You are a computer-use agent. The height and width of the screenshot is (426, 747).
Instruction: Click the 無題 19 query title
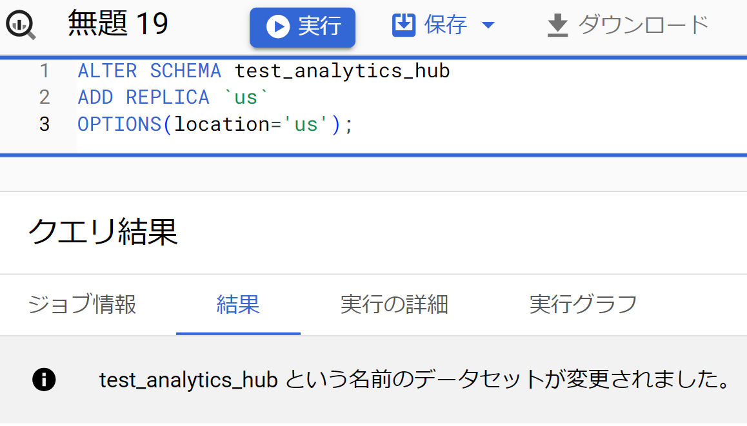tap(118, 25)
